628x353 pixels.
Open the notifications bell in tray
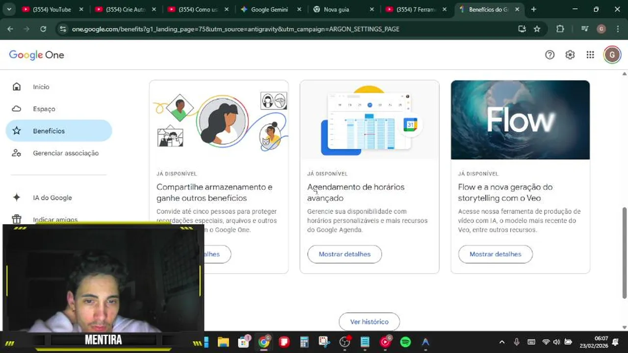point(616,342)
